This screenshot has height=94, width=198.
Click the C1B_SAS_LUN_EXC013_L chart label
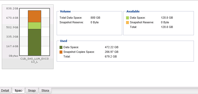pyautogui.click(x=34, y=60)
